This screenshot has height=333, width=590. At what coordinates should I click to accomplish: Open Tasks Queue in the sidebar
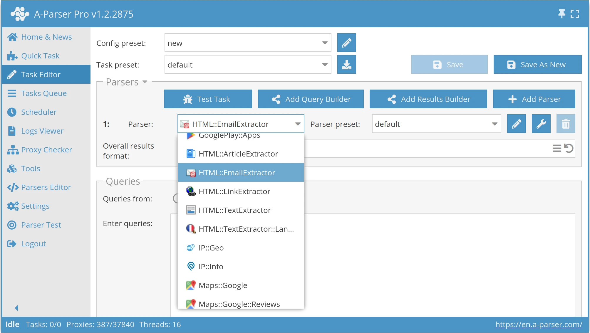pos(43,93)
